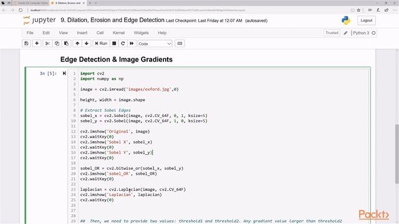The height and width of the screenshot is (224, 399).
Task: Cut selected cells with scissors icon
Action: point(47,44)
